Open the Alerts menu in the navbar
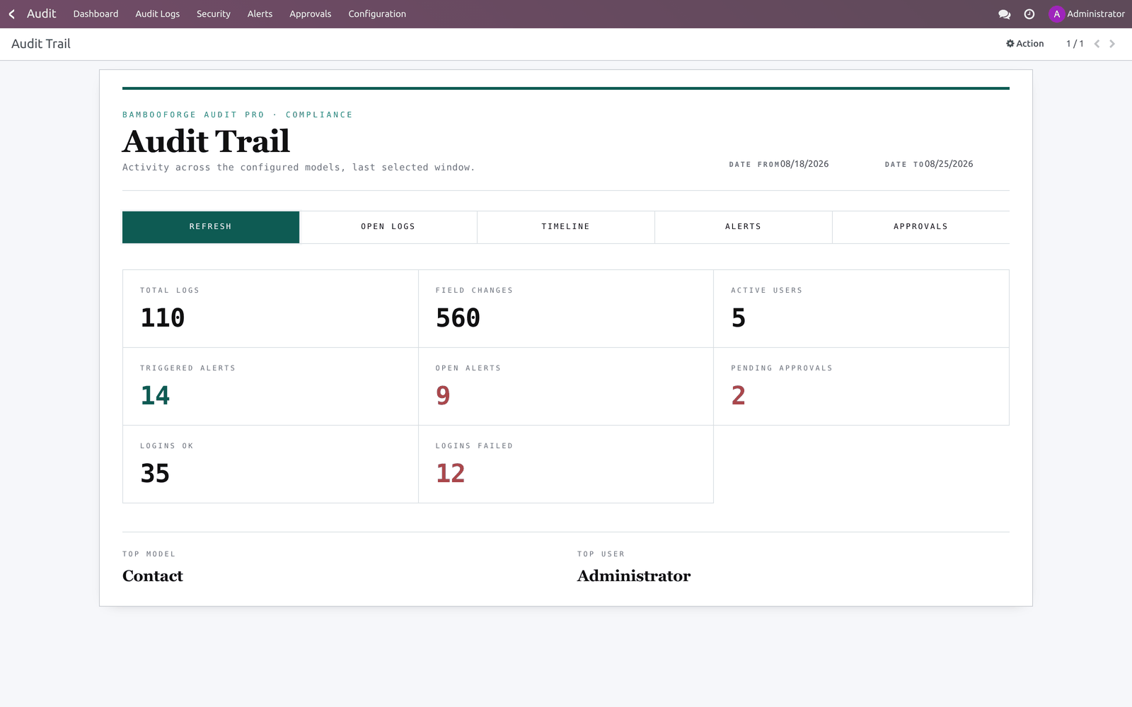 [x=260, y=14]
